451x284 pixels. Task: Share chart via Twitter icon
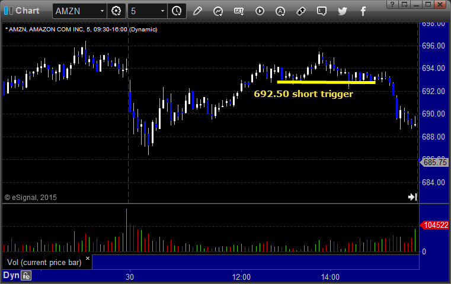(343, 11)
